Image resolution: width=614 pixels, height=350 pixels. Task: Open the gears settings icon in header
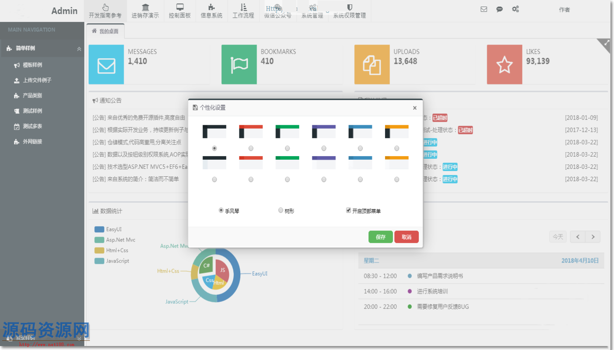click(515, 9)
